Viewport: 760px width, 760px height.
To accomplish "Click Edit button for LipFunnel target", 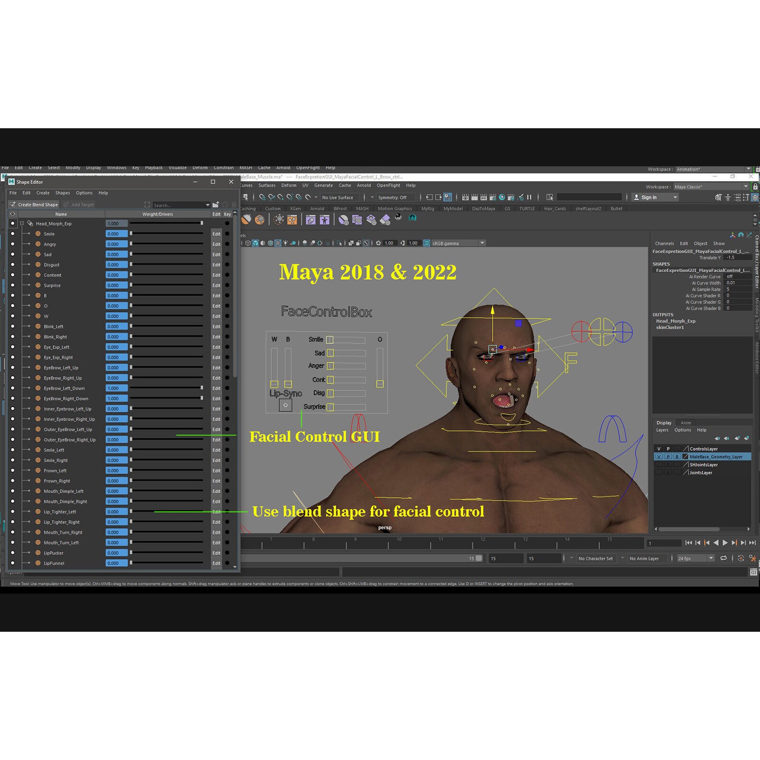I will [x=216, y=563].
